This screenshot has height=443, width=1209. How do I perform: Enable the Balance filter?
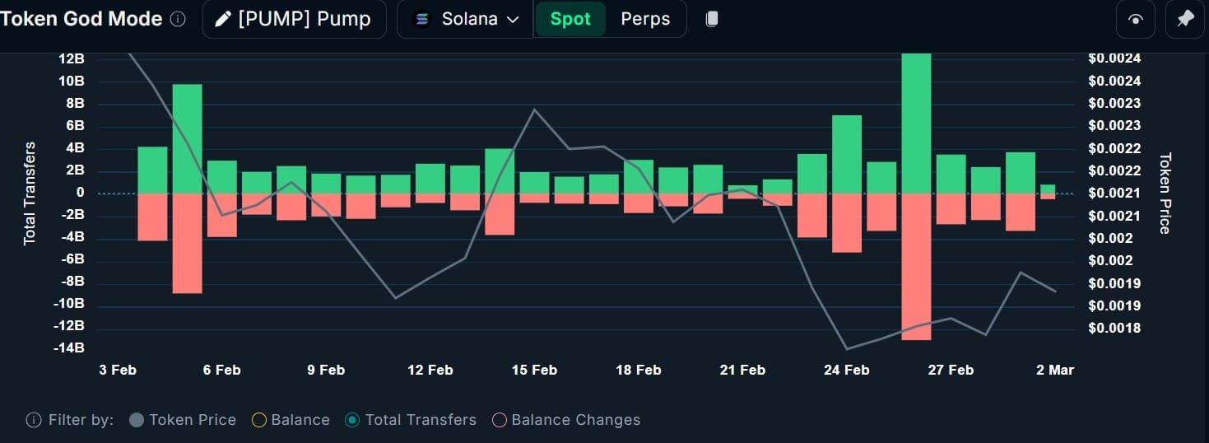point(291,420)
